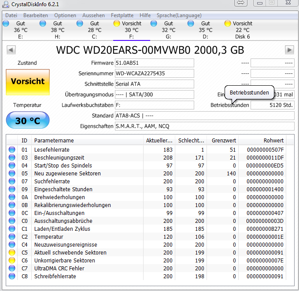Click the ID column header
Screen dimensions: 299x291
pos(24,141)
